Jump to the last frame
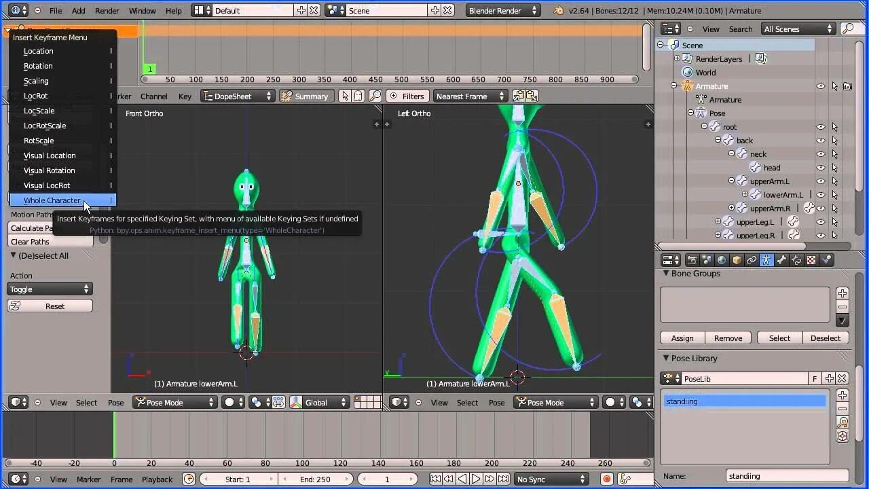The height and width of the screenshot is (489, 869). (504, 479)
